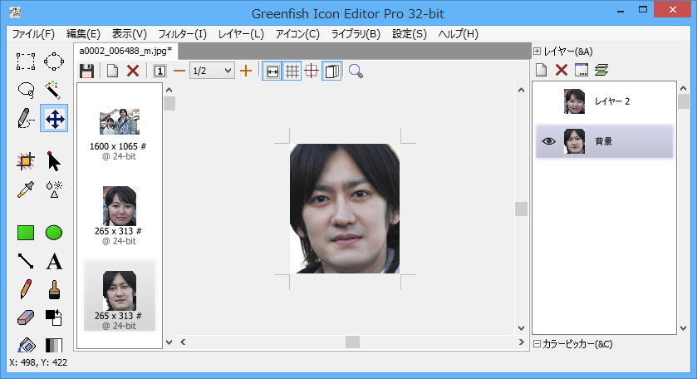Pick the orange Pencil drawing tool
Screen dimensions: 697x379
click(26, 289)
